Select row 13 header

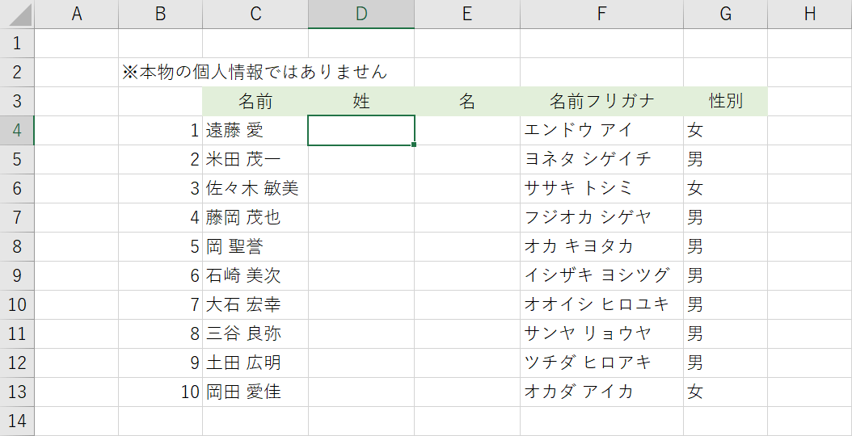coord(17,392)
